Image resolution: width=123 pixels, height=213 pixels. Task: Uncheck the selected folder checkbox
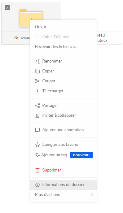click(7, 8)
